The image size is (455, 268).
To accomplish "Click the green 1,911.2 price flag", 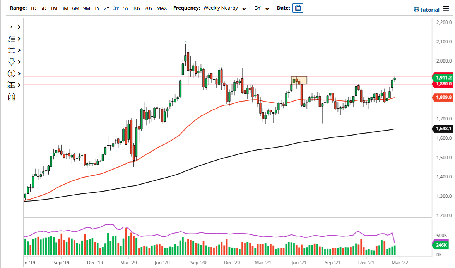I will click(443, 78).
